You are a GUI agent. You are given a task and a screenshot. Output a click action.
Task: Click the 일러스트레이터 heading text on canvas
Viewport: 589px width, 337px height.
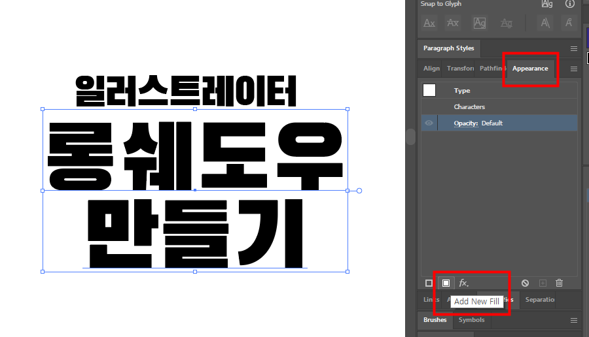(x=186, y=91)
